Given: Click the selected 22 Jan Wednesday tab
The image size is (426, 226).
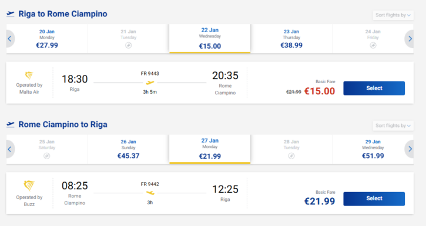Looking at the screenshot, I should (x=210, y=39).
